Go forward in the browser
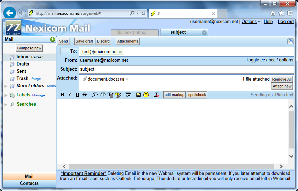 click(21, 13)
